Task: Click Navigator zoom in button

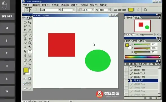Action: [156, 35]
